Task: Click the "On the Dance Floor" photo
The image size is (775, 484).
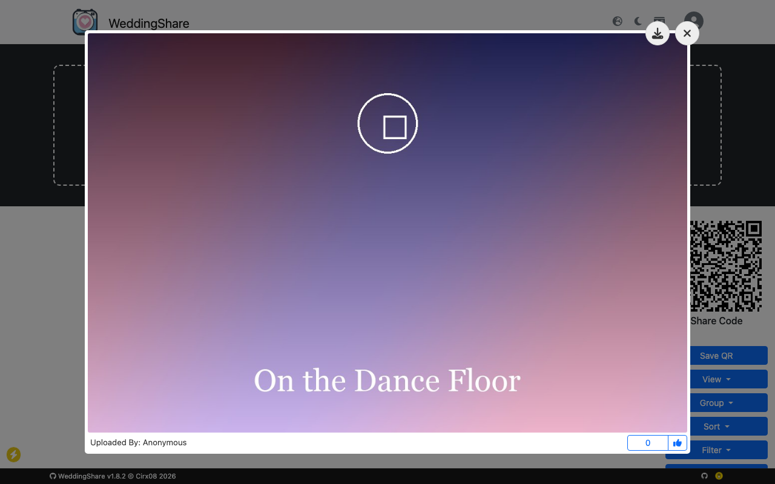Action: pos(387,233)
